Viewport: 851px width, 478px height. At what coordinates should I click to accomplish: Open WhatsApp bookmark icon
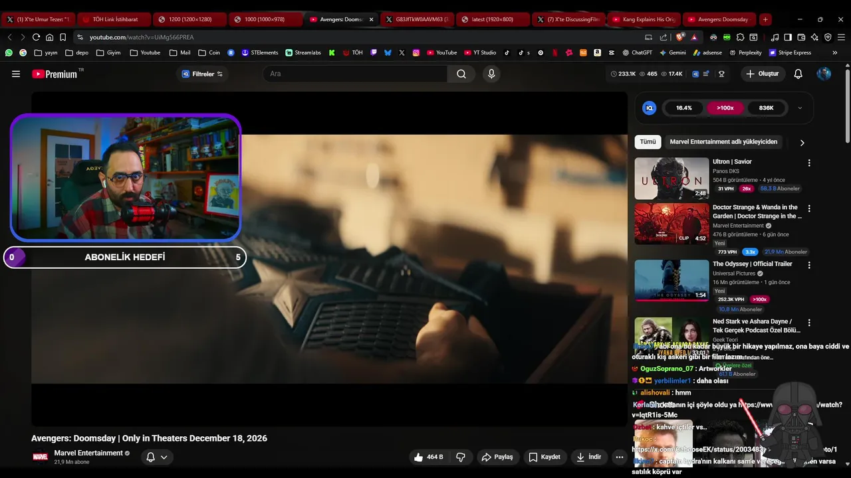pyautogui.click(x=9, y=52)
